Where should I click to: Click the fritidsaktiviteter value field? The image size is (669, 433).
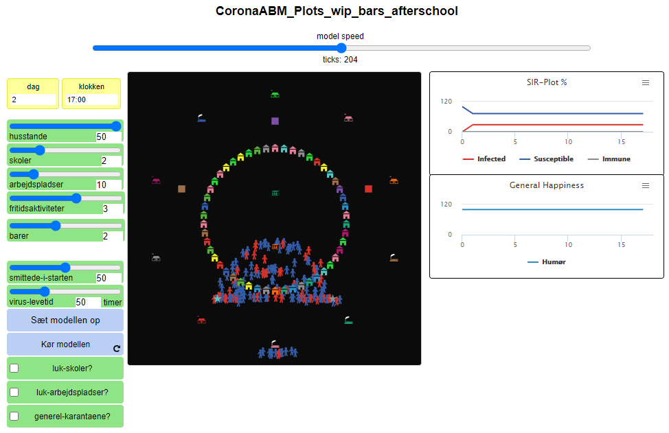coord(112,209)
